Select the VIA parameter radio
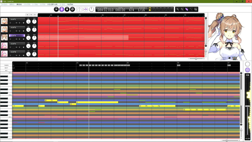This screenshot has height=142, width=252. click(165, 10)
